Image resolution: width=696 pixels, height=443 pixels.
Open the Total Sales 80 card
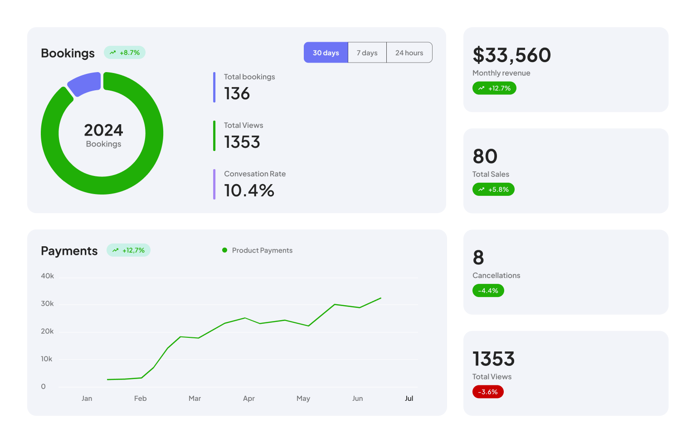point(565,170)
